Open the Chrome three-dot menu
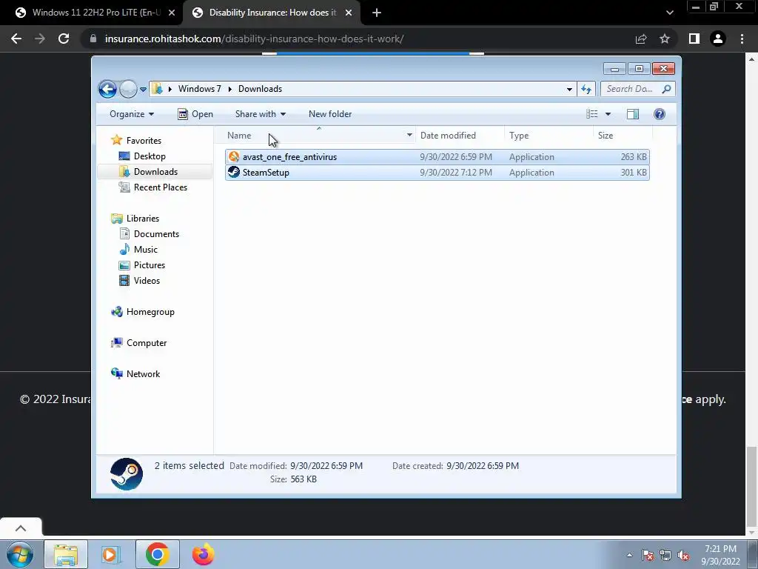The height and width of the screenshot is (569, 758). [x=742, y=39]
